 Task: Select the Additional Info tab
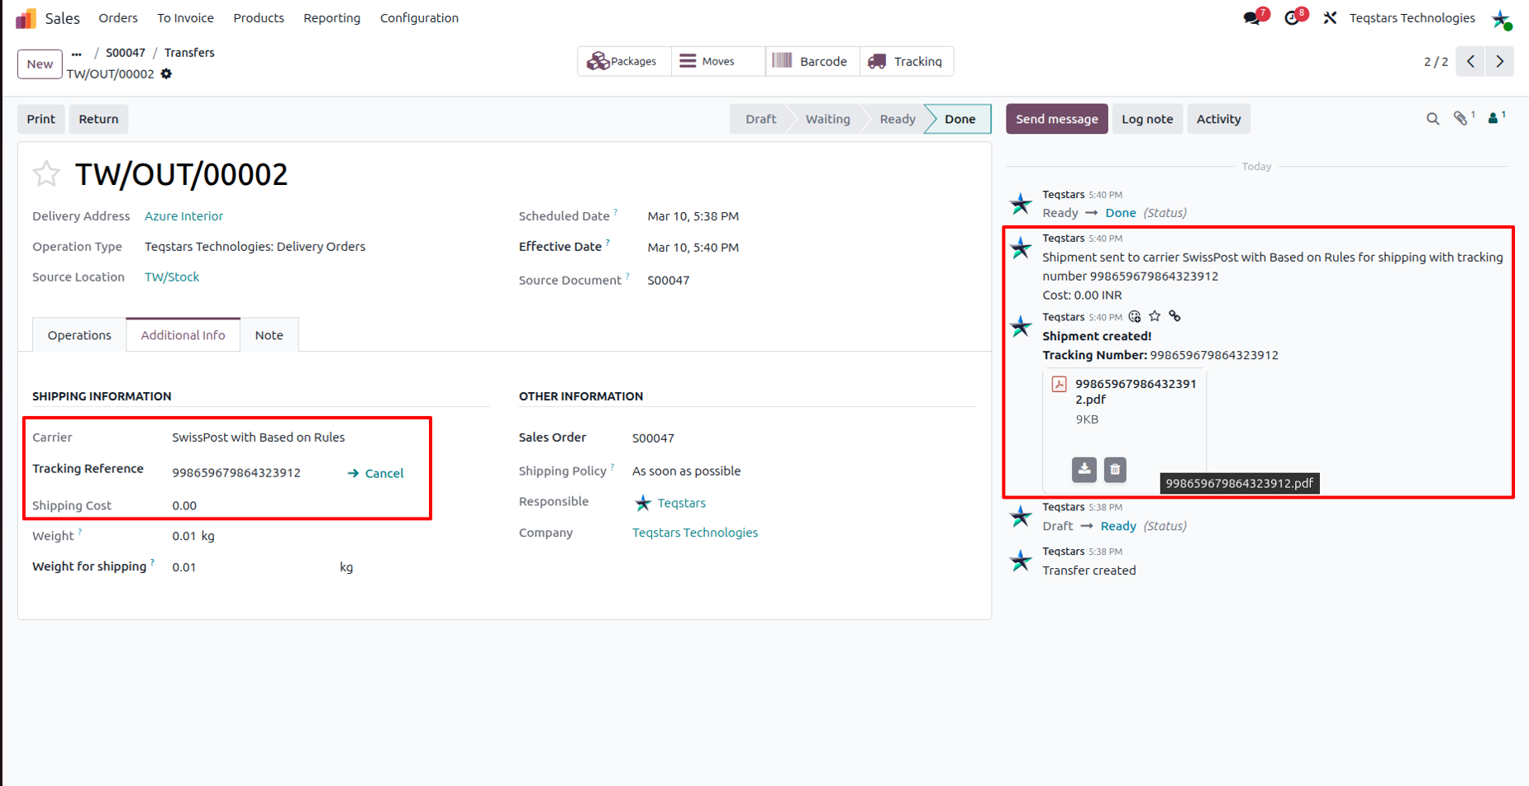183,335
